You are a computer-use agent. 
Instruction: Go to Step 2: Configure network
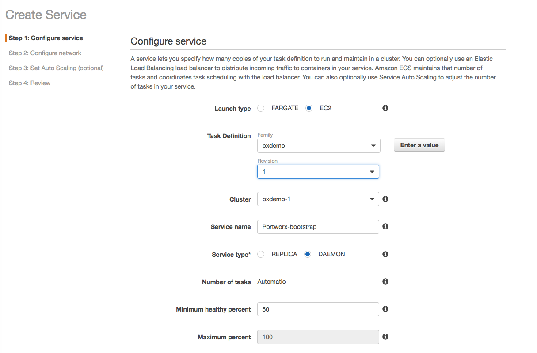coord(45,53)
